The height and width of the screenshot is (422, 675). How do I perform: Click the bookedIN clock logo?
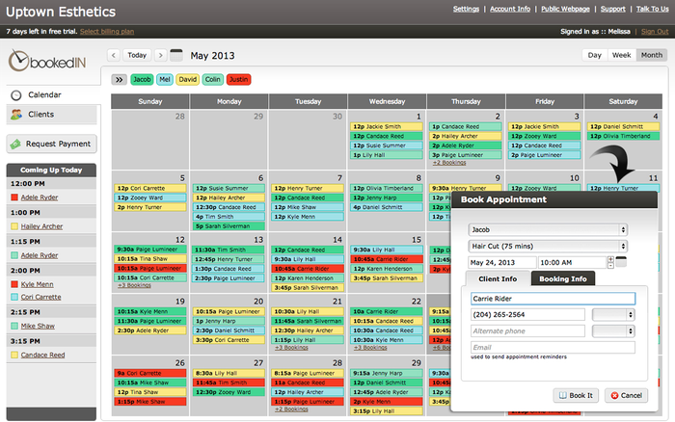[x=19, y=61]
